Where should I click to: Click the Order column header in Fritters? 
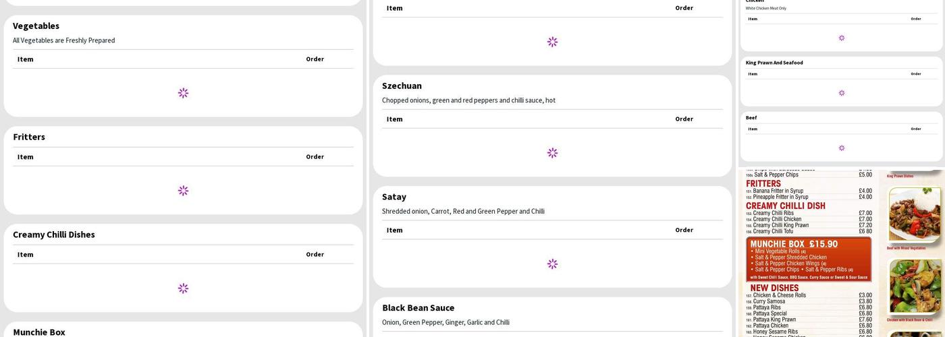click(x=315, y=157)
